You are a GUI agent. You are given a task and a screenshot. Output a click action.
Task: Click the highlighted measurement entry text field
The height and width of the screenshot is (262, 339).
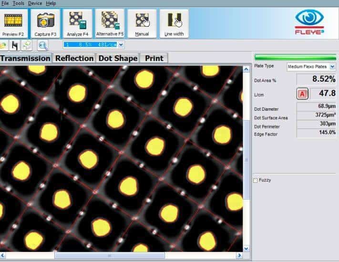(91, 45)
